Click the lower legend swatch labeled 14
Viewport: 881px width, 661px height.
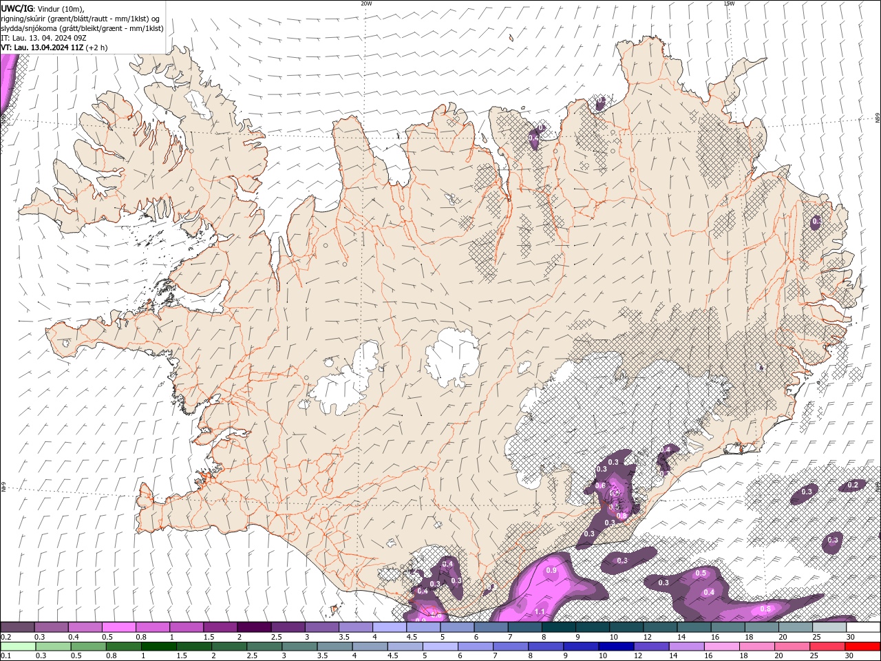point(686,647)
